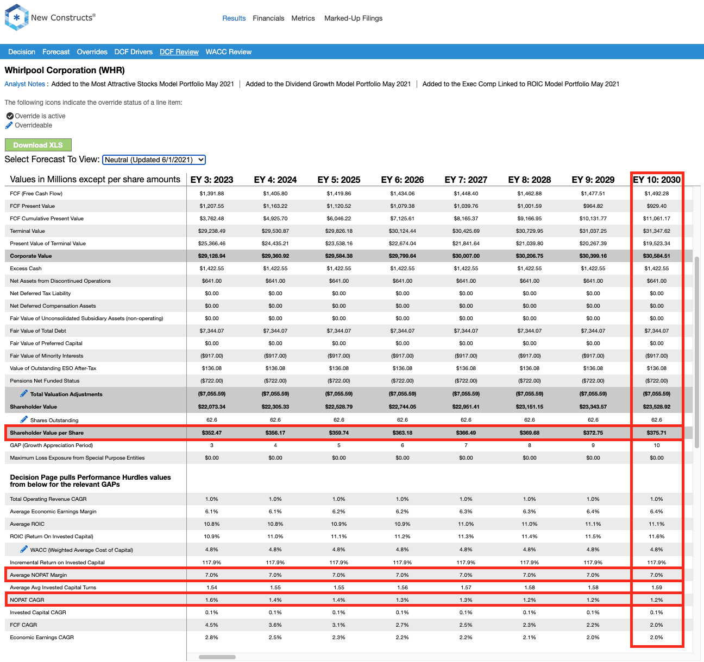
Task: Click the Pensions Net Funded Status label
Action: pyautogui.click(x=45, y=381)
